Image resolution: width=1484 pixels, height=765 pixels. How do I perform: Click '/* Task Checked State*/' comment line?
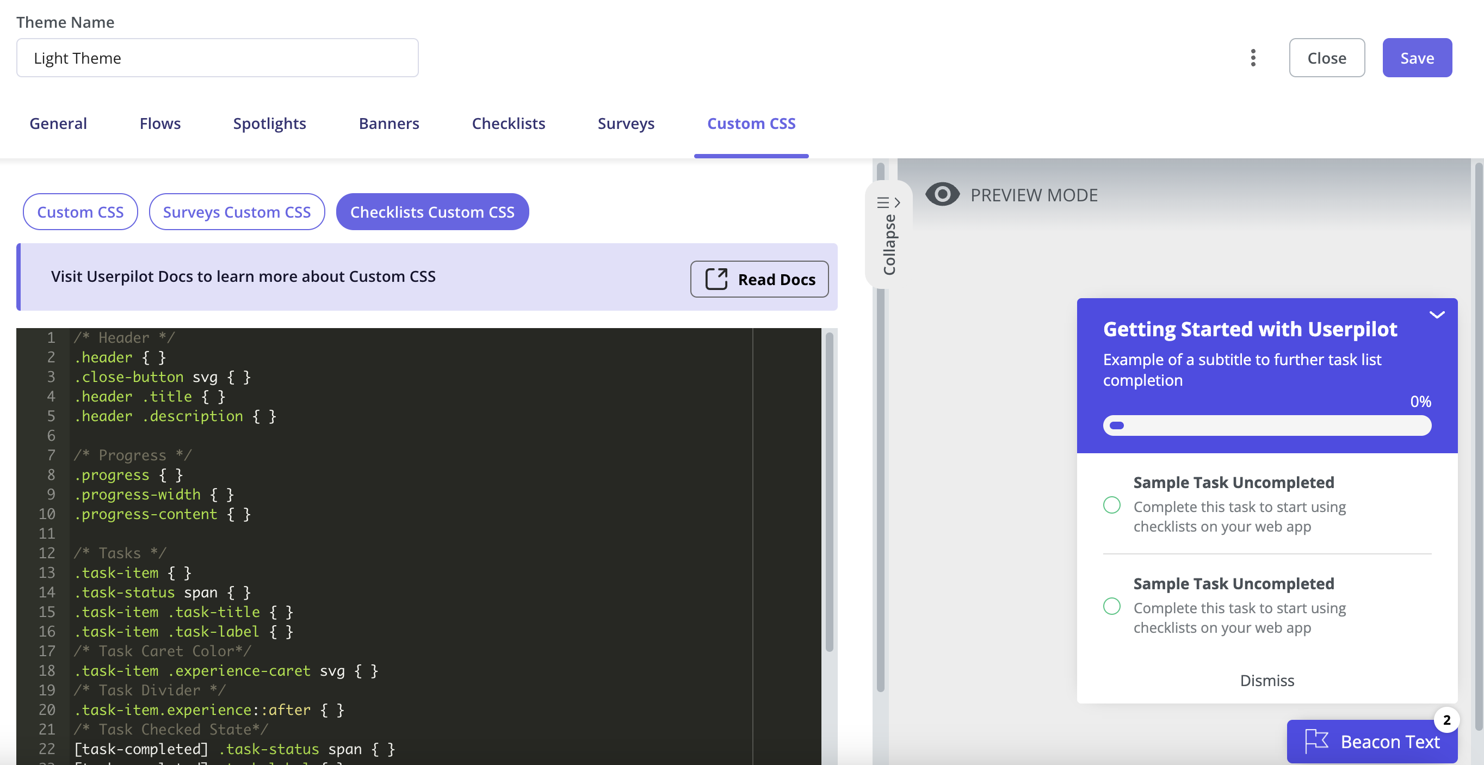coord(171,729)
